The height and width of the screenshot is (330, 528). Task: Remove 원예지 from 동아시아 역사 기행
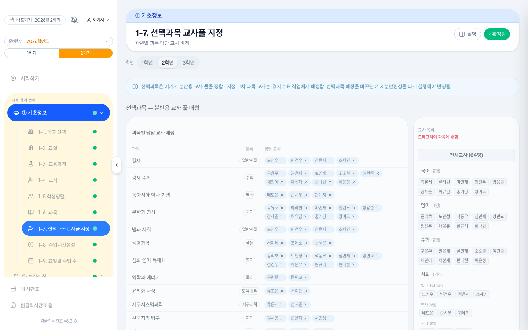(330, 195)
